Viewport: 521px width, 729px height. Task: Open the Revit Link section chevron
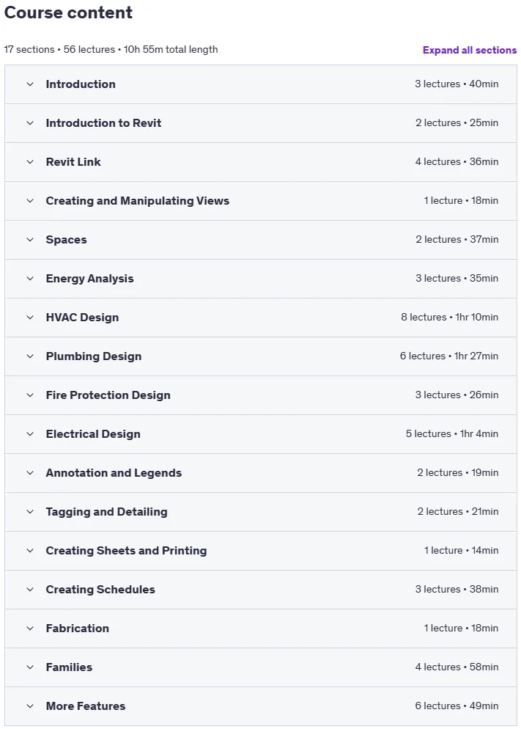click(30, 162)
